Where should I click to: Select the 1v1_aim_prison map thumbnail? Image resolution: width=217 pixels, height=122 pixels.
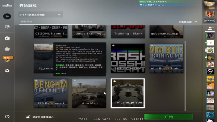[128, 93]
